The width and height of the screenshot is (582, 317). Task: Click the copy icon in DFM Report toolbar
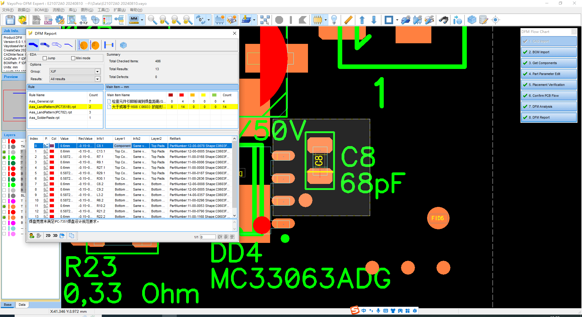coord(72,236)
